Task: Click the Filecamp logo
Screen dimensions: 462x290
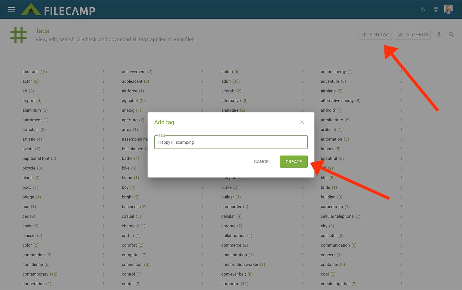Action: [x=58, y=10]
